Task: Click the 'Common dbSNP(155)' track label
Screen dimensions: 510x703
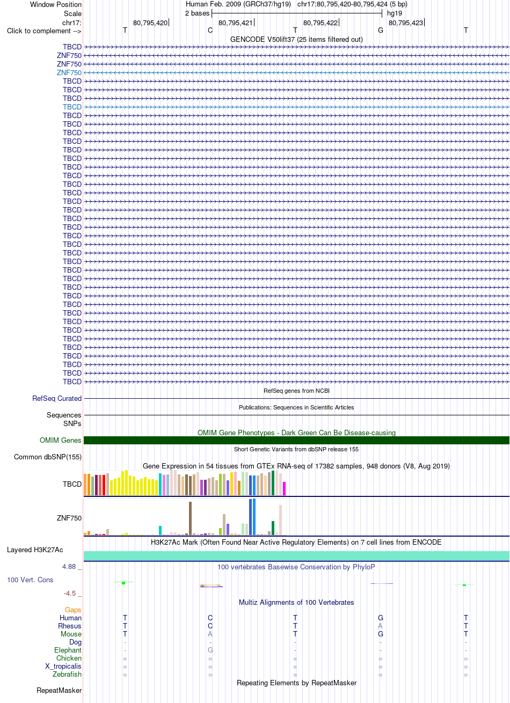Action: 48,457
